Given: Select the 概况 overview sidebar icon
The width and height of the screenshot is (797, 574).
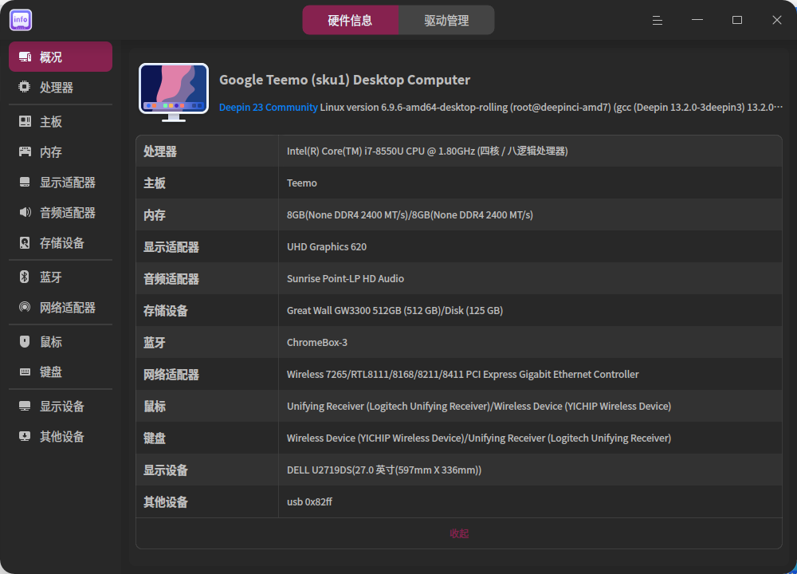Looking at the screenshot, I should pos(25,57).
